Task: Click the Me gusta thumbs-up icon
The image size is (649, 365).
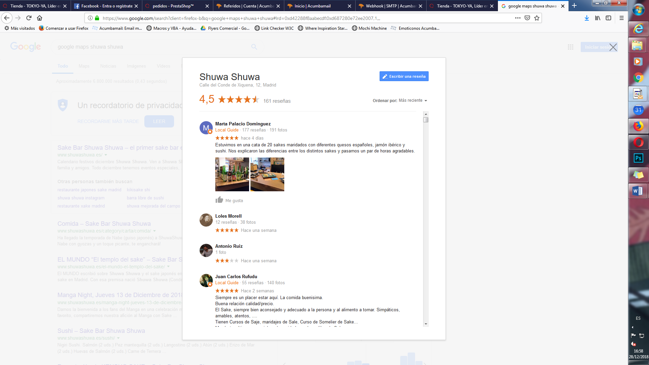Action: [x=219, y=200]
